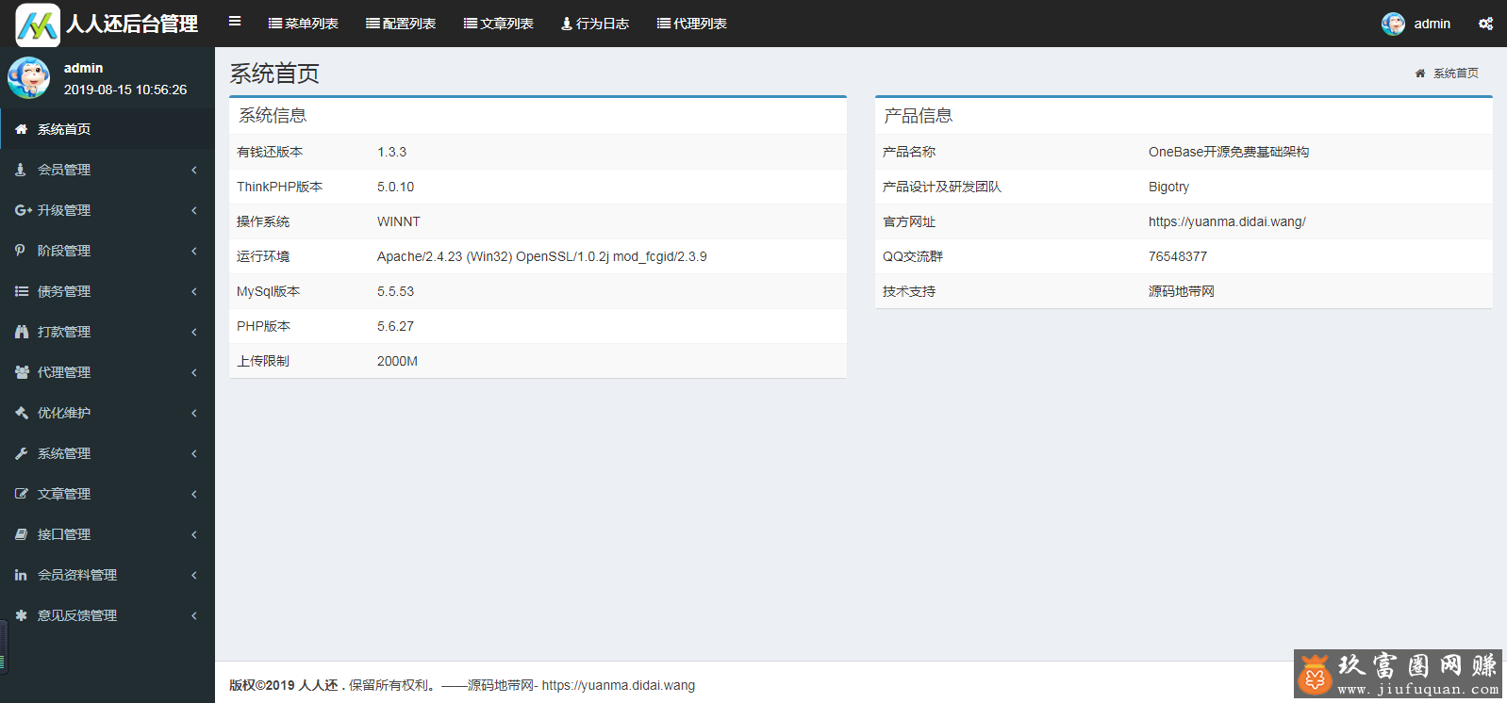Select the 技术支持 源码地带网 value

click(x=1182, y=291)
